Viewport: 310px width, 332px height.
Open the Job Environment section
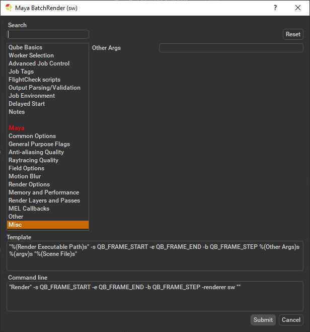click(x=32, y=96)
